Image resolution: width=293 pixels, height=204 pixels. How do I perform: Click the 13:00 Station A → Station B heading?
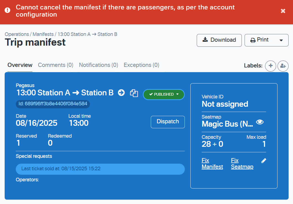65,93
